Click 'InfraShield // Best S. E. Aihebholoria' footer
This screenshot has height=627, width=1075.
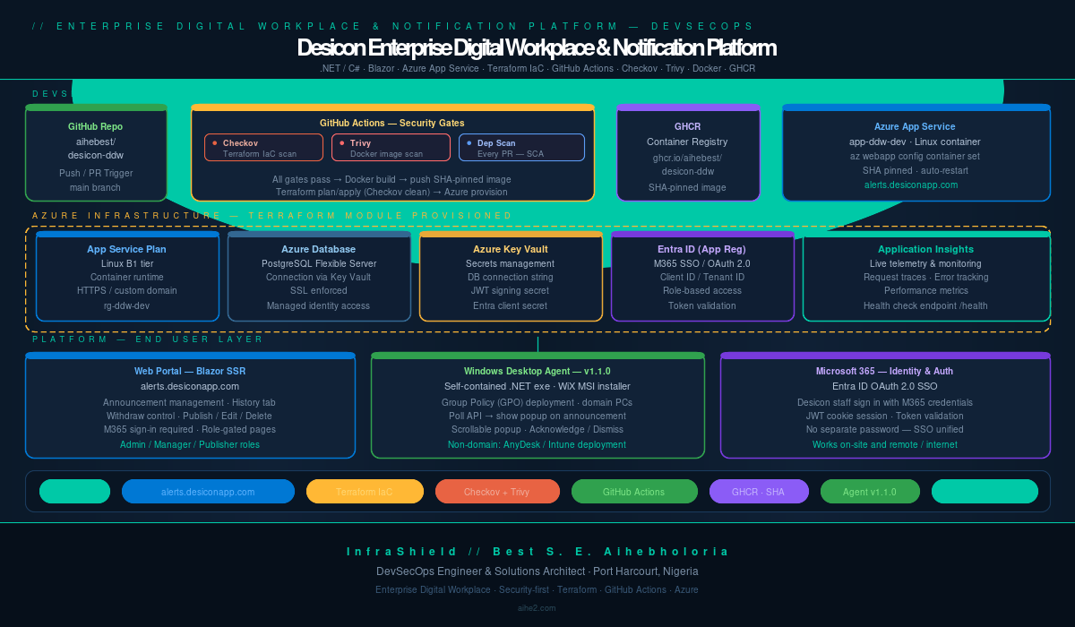tap(537, 552)
